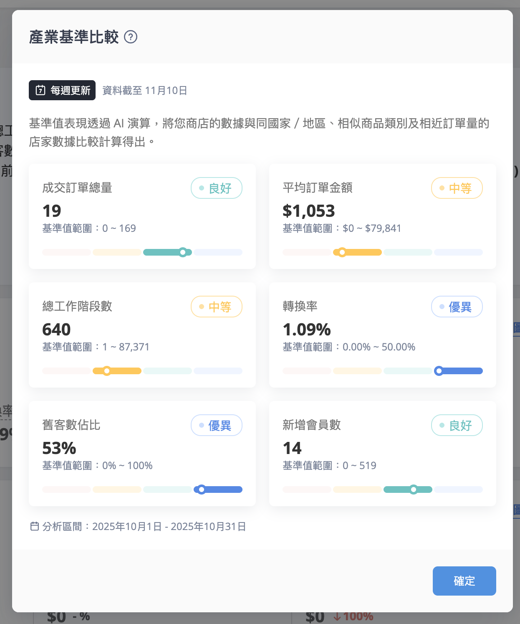Click the 良好 badge on 新增會員數
The width and height of the screenshot is (520, 624).
coord(457,425)
